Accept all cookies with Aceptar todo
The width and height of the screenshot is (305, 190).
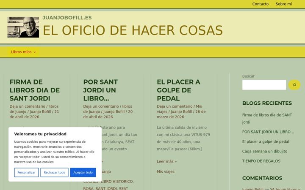pos(83,172)
